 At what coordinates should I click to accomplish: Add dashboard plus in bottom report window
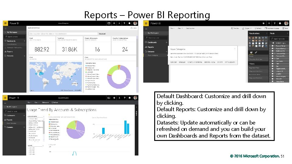24,115
